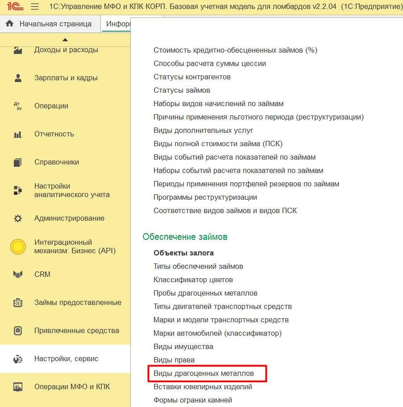Open Периоды применения портфелей резервов

pyautogui.click(x=246, y=184)
